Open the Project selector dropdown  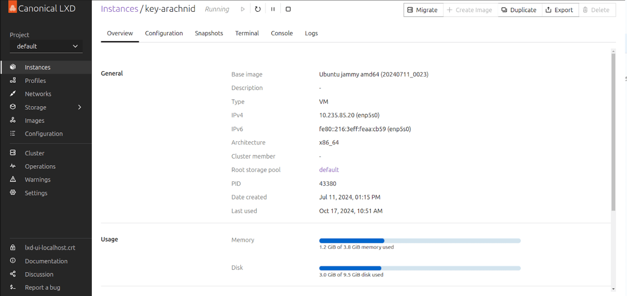[46, 46]
